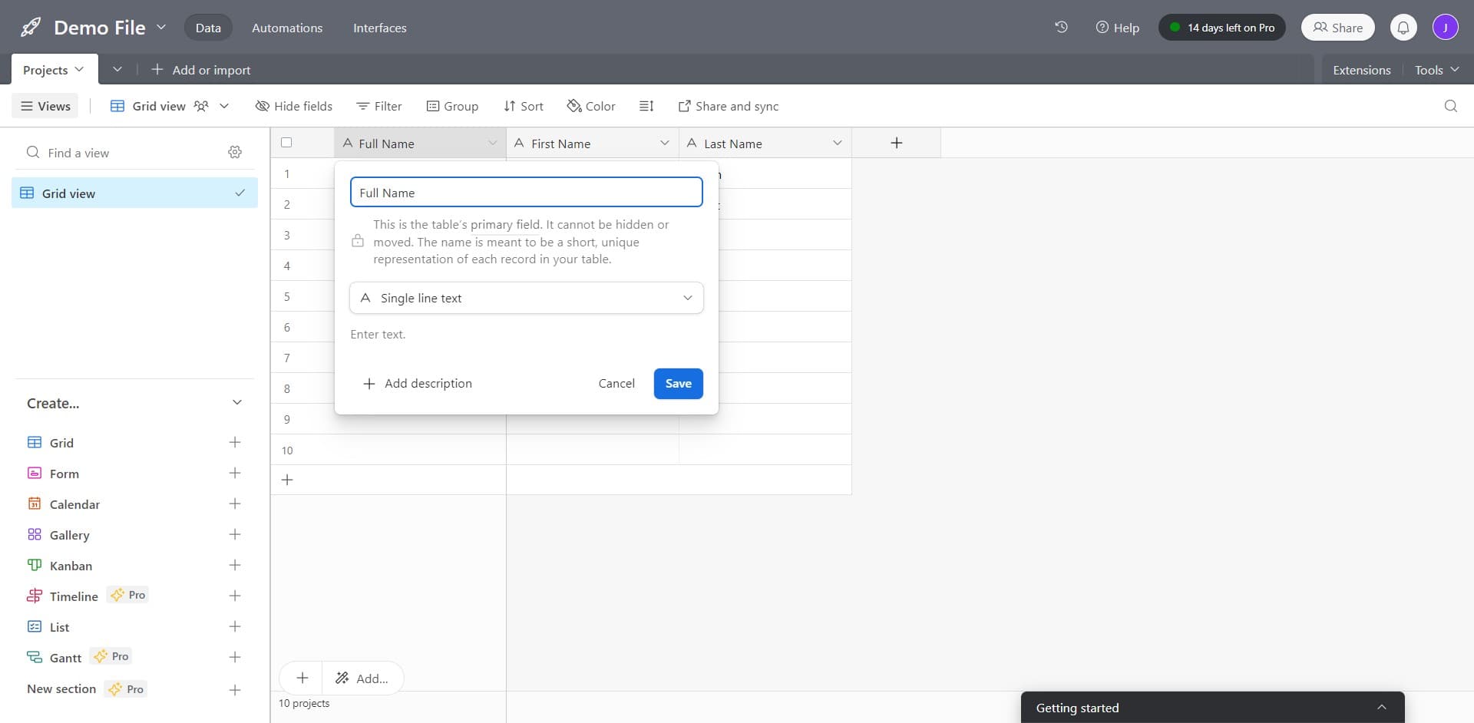Image resolution: width=1474 pixels, height=723 pixels.
Task: Switch to the Automations tab
Action: (286, 28)
